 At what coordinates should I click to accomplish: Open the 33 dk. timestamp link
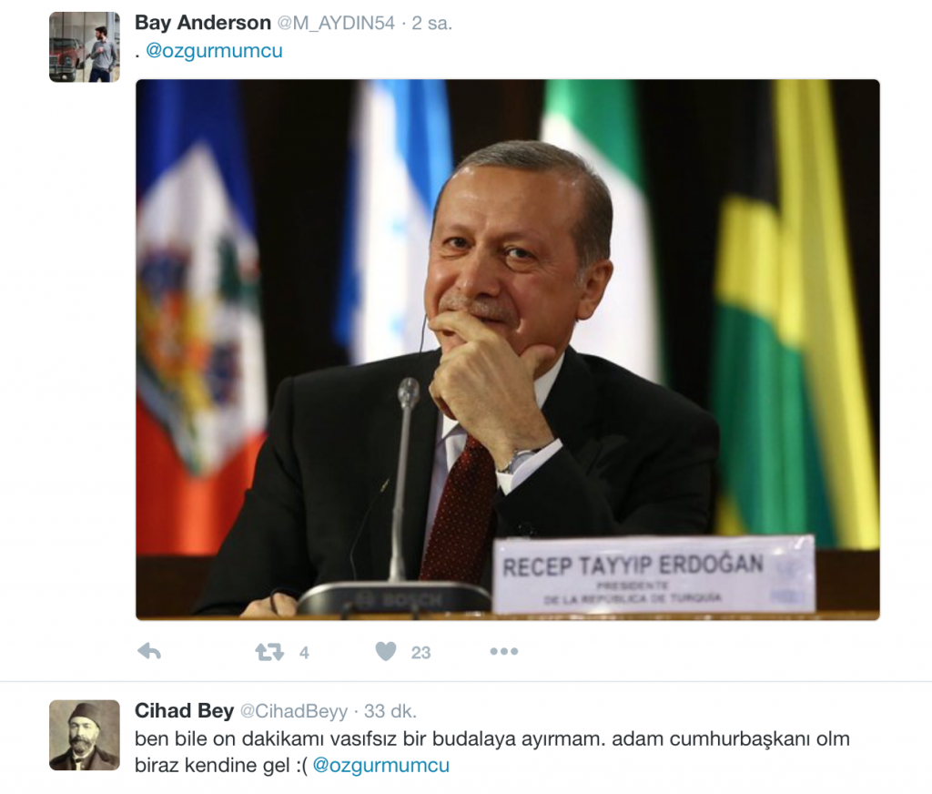(x=390, y=711)
